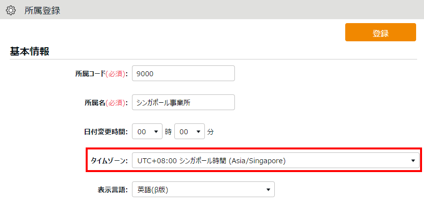
Task: Focus the 所属コード field containing 9000
Action: point(183,73)
